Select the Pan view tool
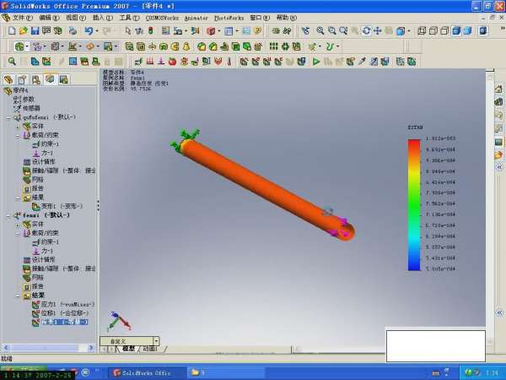The height and width of the screenshot is (380, 506). click(x=377, y=31)
